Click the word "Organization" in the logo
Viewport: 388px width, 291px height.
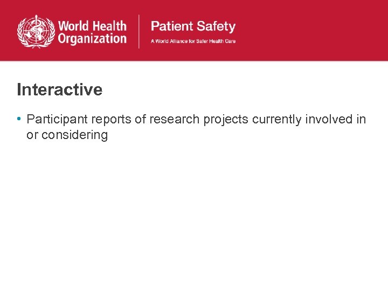click(92, 38)
